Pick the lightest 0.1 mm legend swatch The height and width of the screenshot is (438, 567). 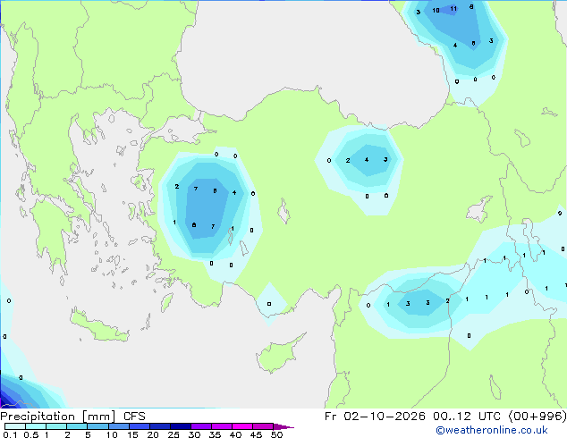(15, 426)
